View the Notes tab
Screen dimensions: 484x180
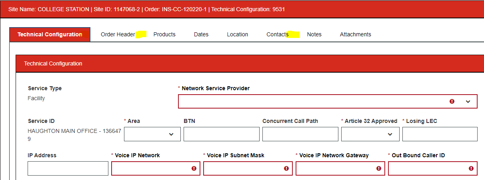pyautogui.click(x=314, y=34)
